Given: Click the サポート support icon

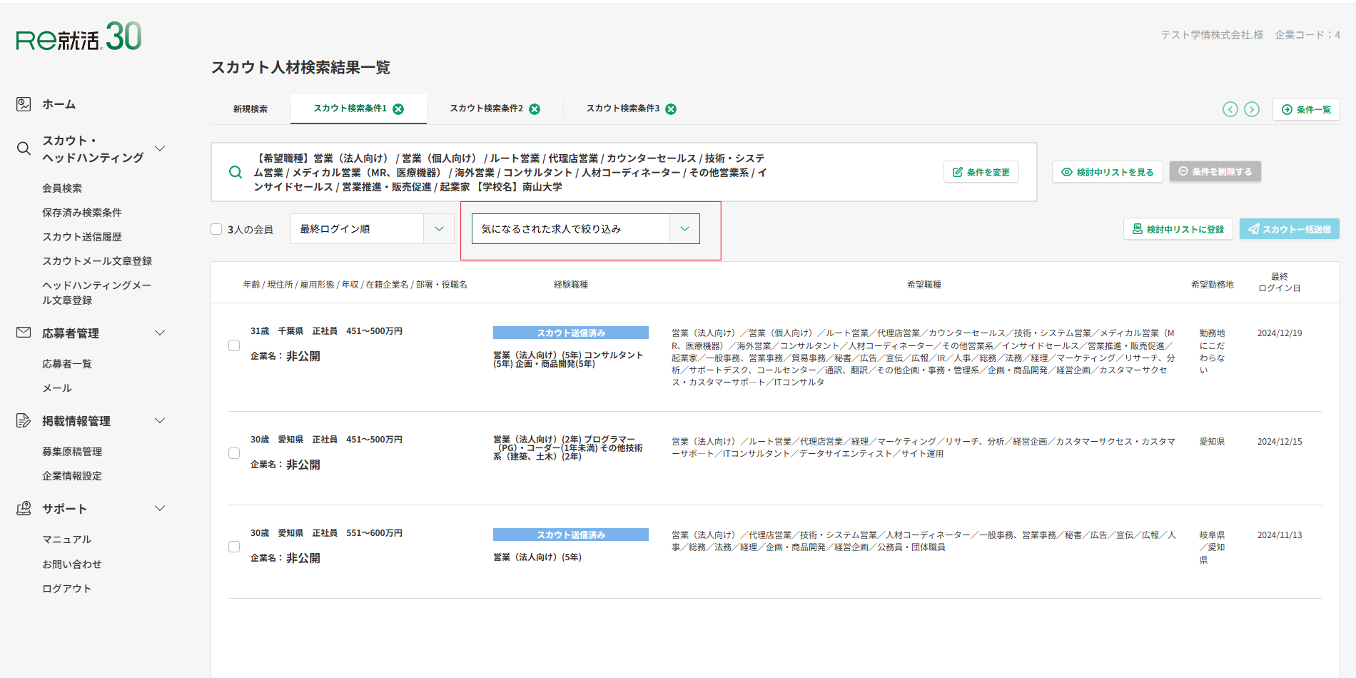Looking at the screenshot, I should tap(24, 508).
